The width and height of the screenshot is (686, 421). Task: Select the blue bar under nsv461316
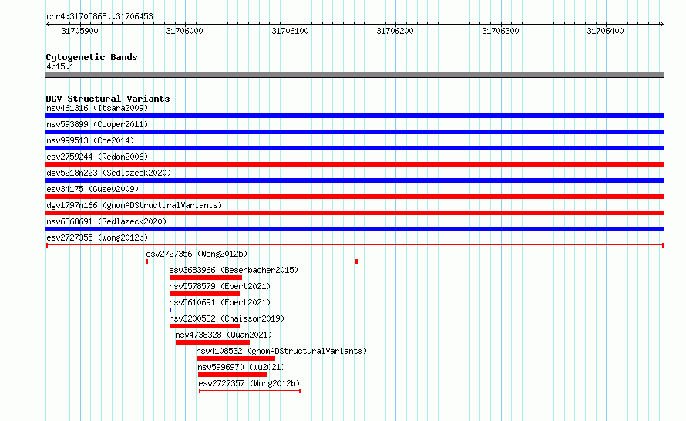click(x=355, y=116)
